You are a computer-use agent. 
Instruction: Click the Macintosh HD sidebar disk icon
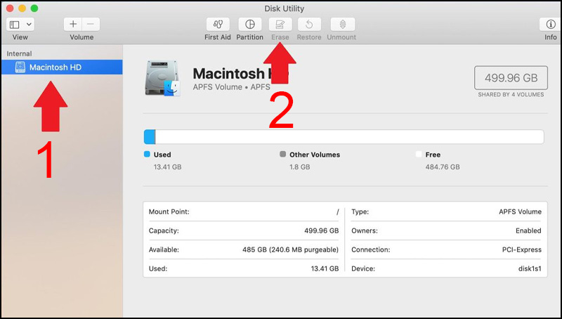tap(20, 67)
